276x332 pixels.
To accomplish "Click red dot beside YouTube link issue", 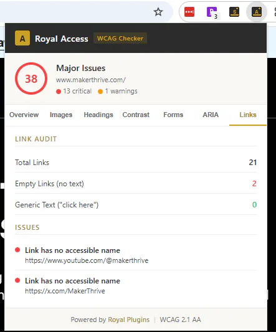I will 17,250.
